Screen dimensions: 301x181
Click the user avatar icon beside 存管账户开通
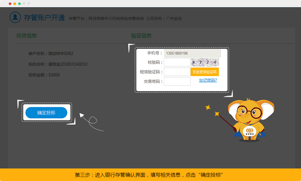(x=15, y=17)
